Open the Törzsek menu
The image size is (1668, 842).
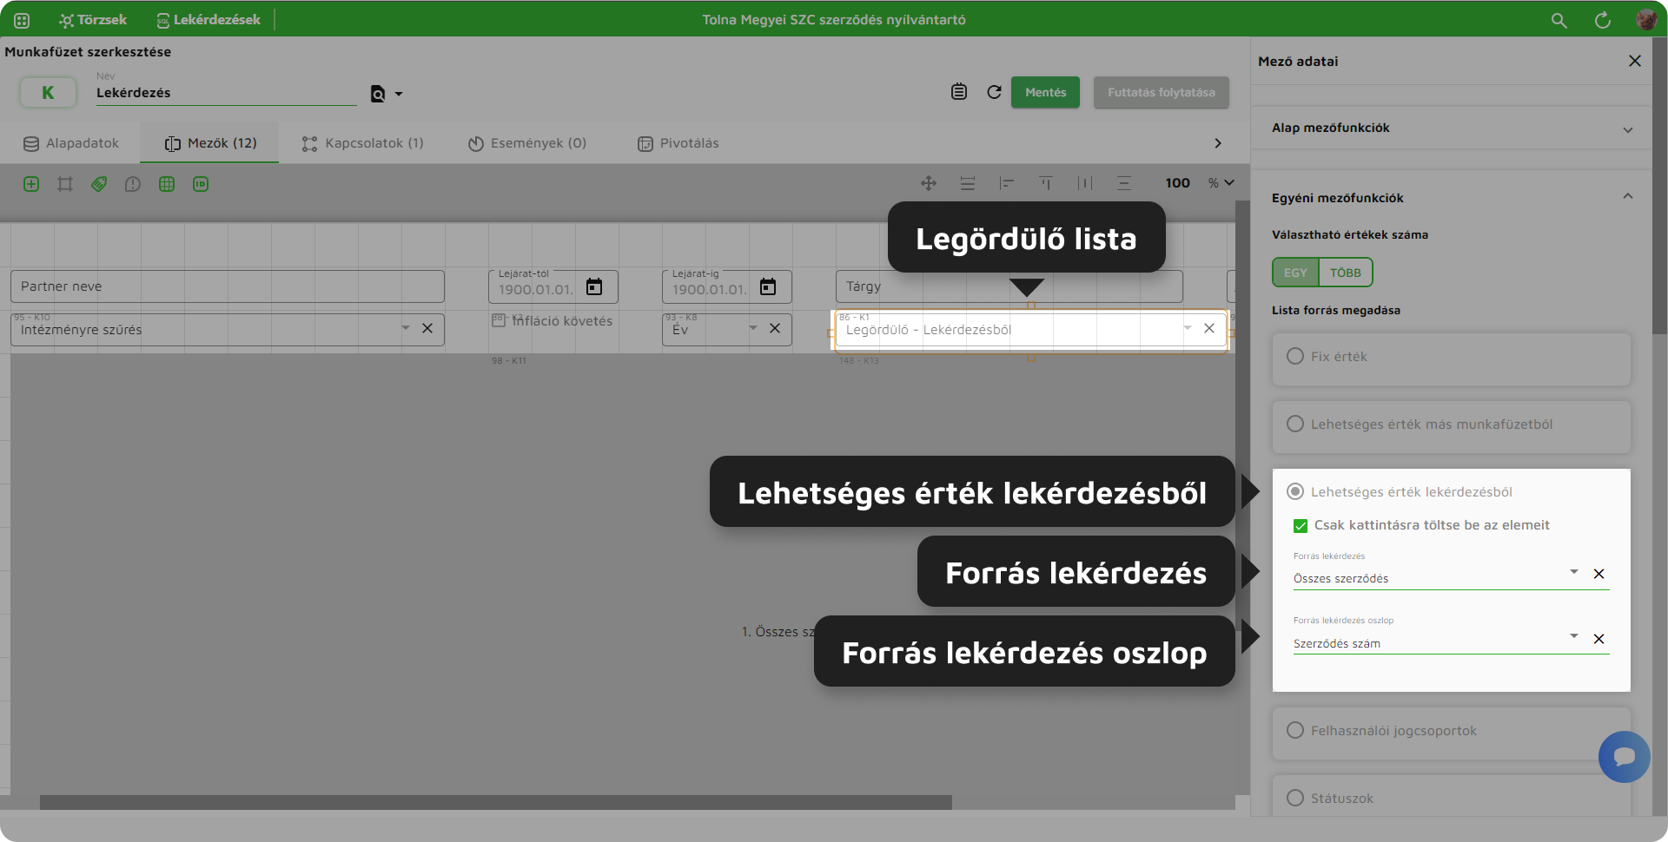(x=93, y=20)
